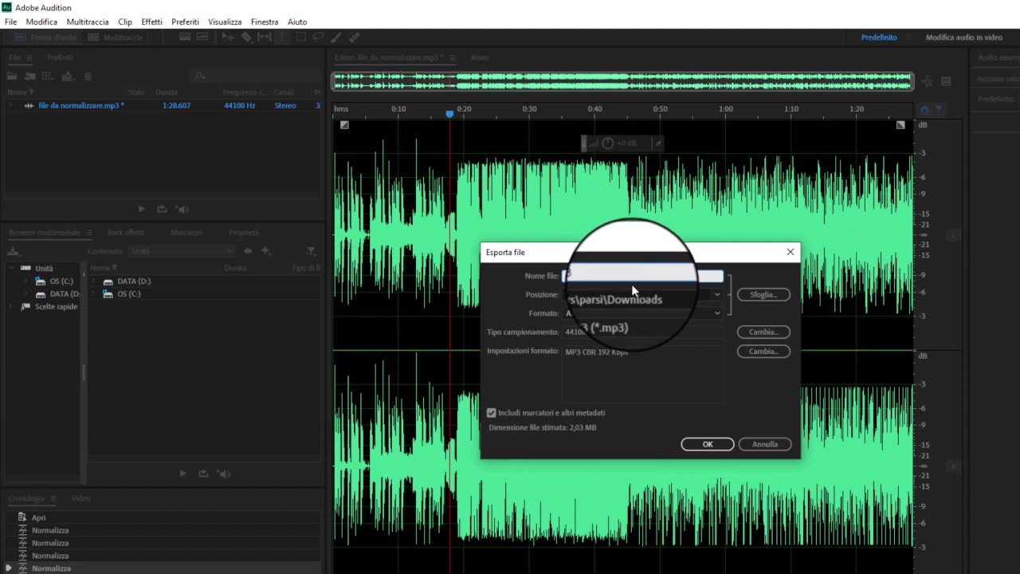The height and width of the screenshot is (574, 1020).
Task: Click insert into multitrack icon
Action: (68, 77)
